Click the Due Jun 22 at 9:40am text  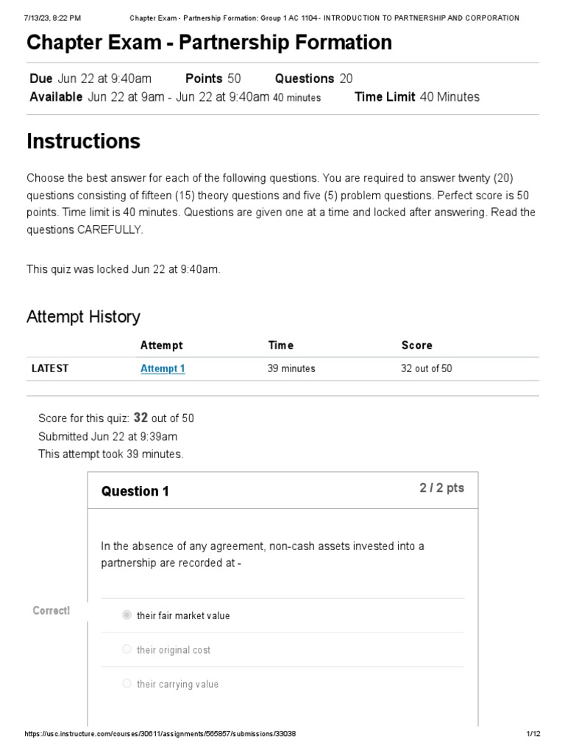90,78
